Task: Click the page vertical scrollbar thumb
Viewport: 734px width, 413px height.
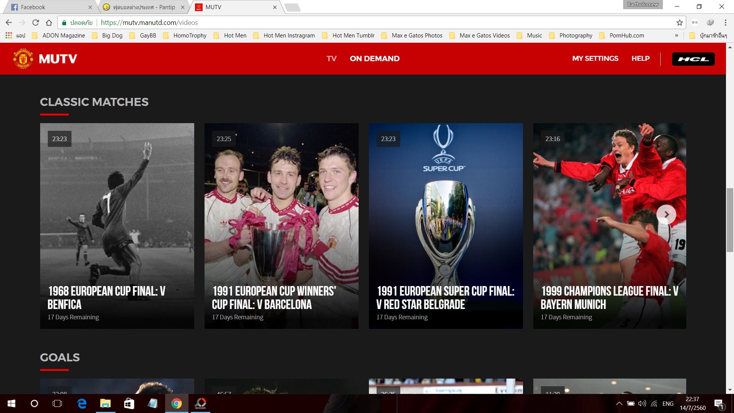Action: [730, 220]
